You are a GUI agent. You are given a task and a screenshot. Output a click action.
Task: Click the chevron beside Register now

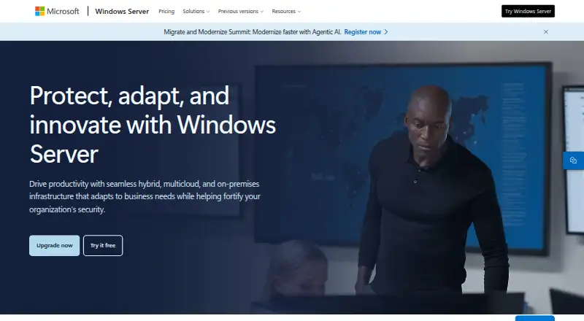coord(386,32)
